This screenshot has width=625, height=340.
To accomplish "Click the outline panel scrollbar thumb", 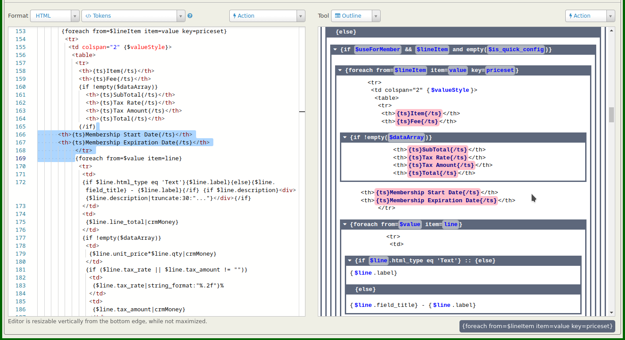I will point(611,114).
